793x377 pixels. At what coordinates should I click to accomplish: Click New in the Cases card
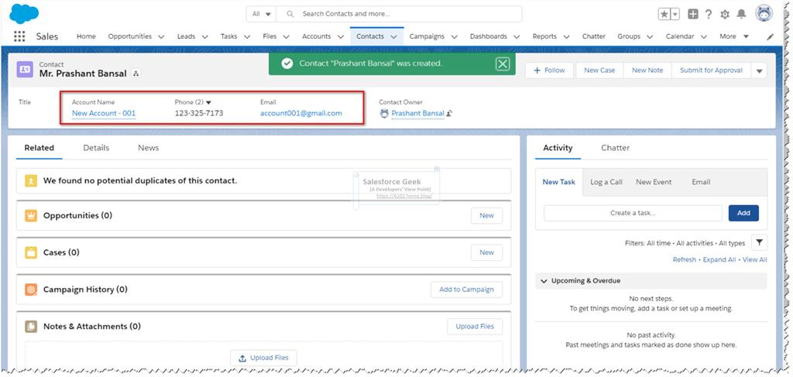click(486, 252)
